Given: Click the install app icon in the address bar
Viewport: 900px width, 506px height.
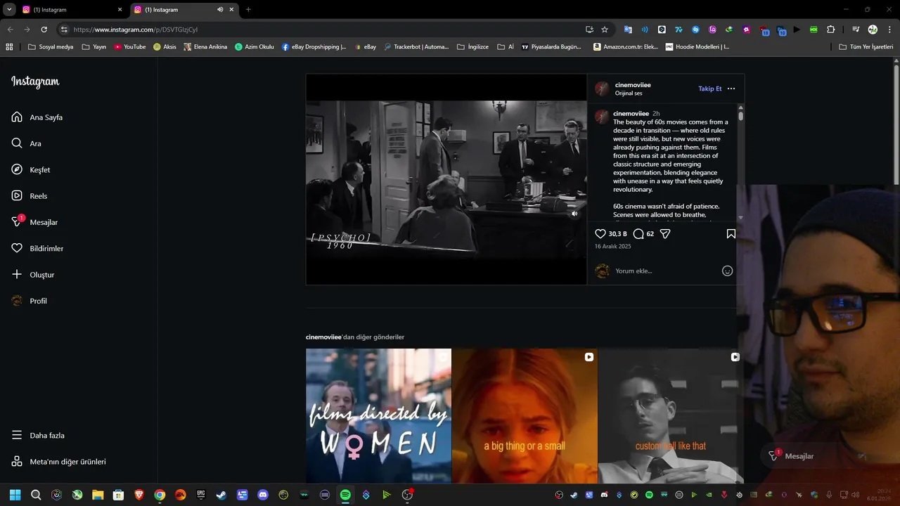Looking at the screenshot, I should point(589,30).
